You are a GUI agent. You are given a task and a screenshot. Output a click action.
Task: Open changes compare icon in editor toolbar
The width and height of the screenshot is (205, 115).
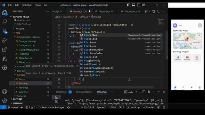tap(154, 11)
